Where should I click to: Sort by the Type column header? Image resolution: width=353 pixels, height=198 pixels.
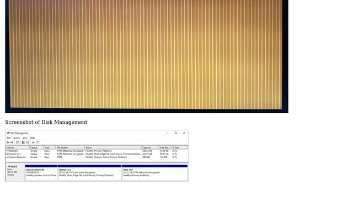pyautogui.click(x=50, y=147)
